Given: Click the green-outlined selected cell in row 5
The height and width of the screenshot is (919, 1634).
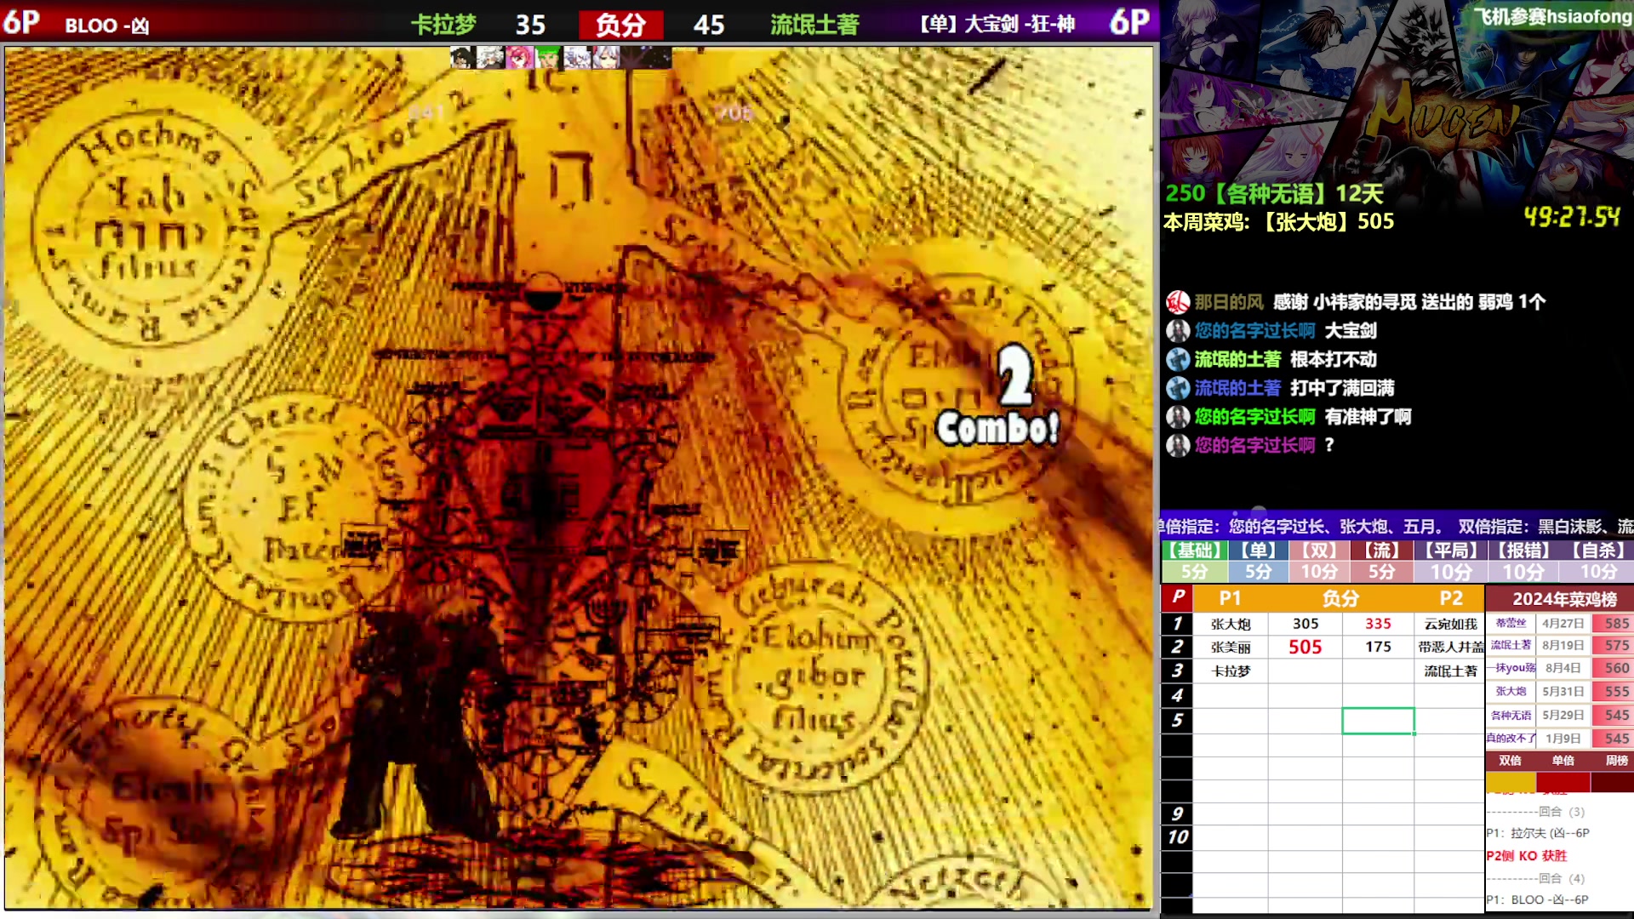Looking at the screenshot, I should [1378, 721].
